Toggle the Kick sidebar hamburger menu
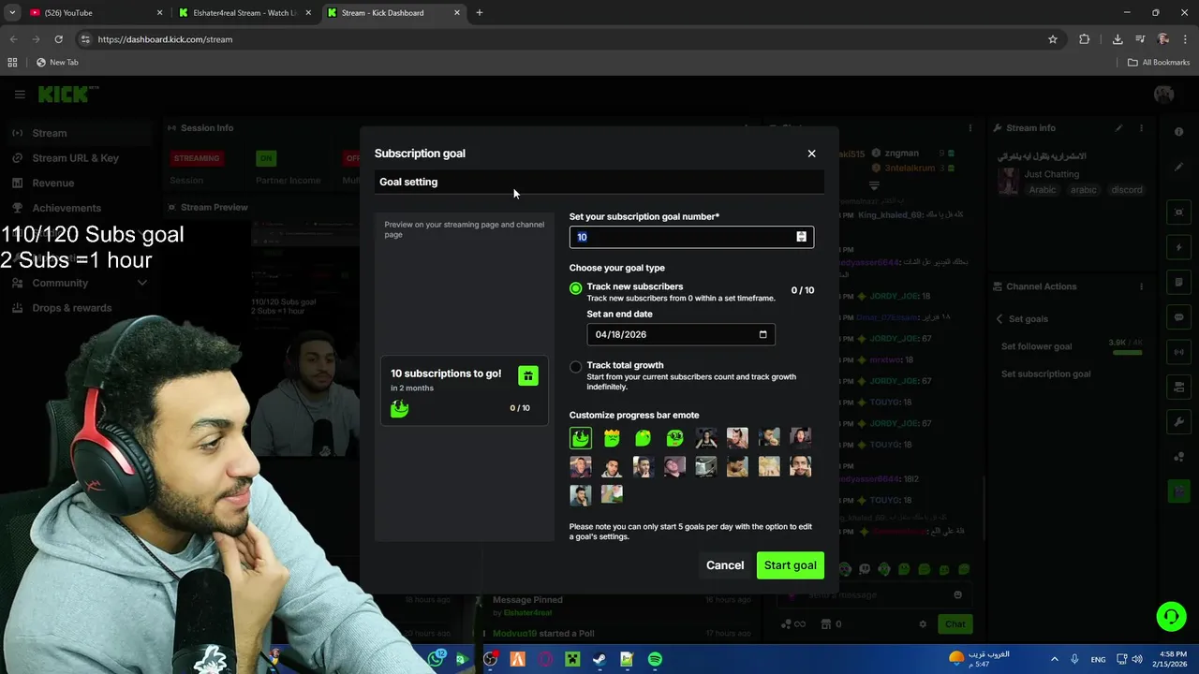Screen dimensions: 1199x674 20,95
